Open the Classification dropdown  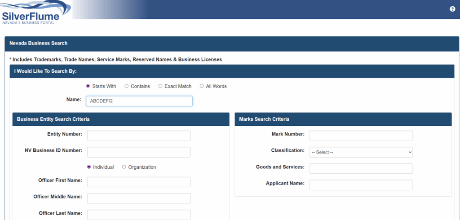click(x=361, y=152)
